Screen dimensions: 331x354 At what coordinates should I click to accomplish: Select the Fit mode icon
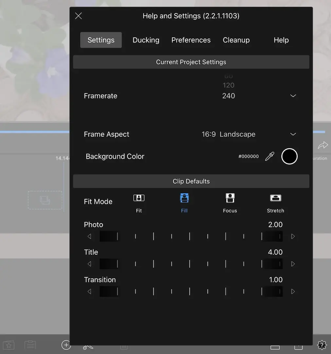[x=139, y=198]
